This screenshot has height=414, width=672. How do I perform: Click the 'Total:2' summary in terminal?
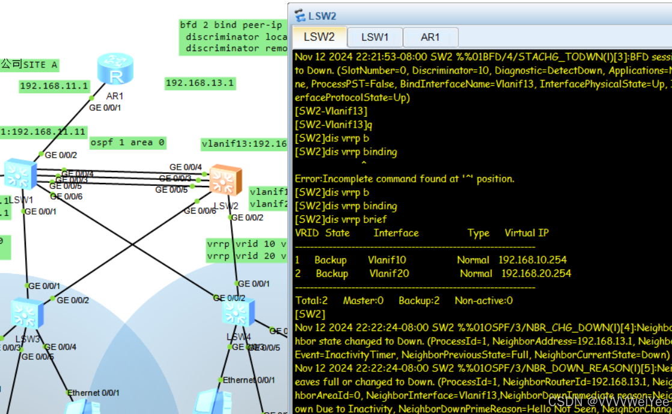click(x=311, y=301)
